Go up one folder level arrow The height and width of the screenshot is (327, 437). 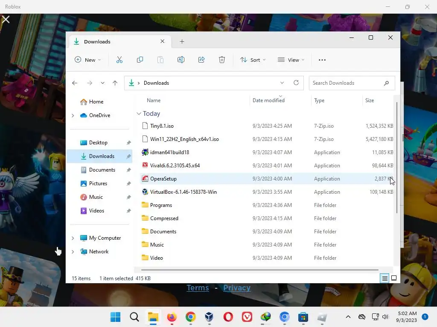(115, 83)
